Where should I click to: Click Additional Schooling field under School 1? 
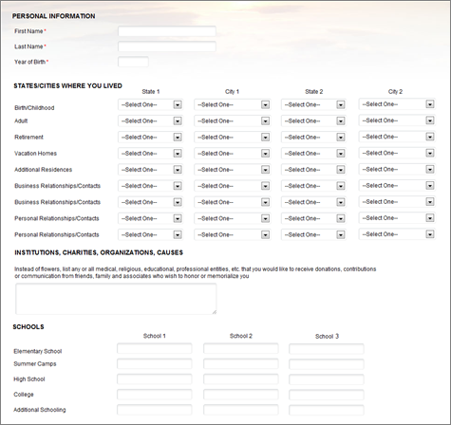click(155, 410)
